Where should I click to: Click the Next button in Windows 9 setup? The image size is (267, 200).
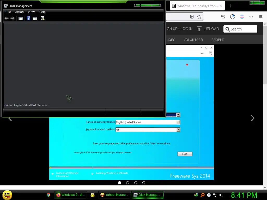(x=185, y=154)
